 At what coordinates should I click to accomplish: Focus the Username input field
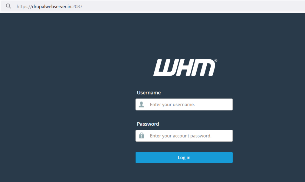click(184, 105)
